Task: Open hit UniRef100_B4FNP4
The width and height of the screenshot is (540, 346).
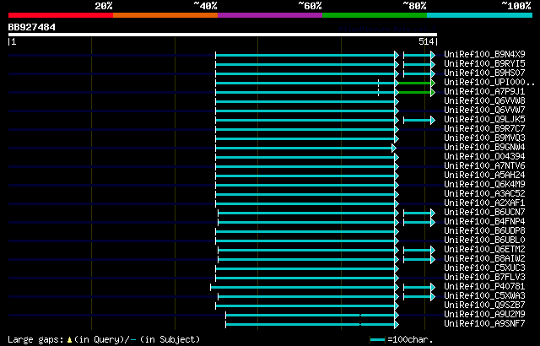Action: 484,222
